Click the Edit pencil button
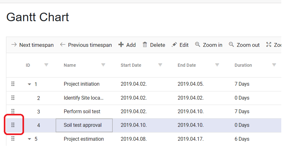299x154 pixels. [x=180, y=45]
